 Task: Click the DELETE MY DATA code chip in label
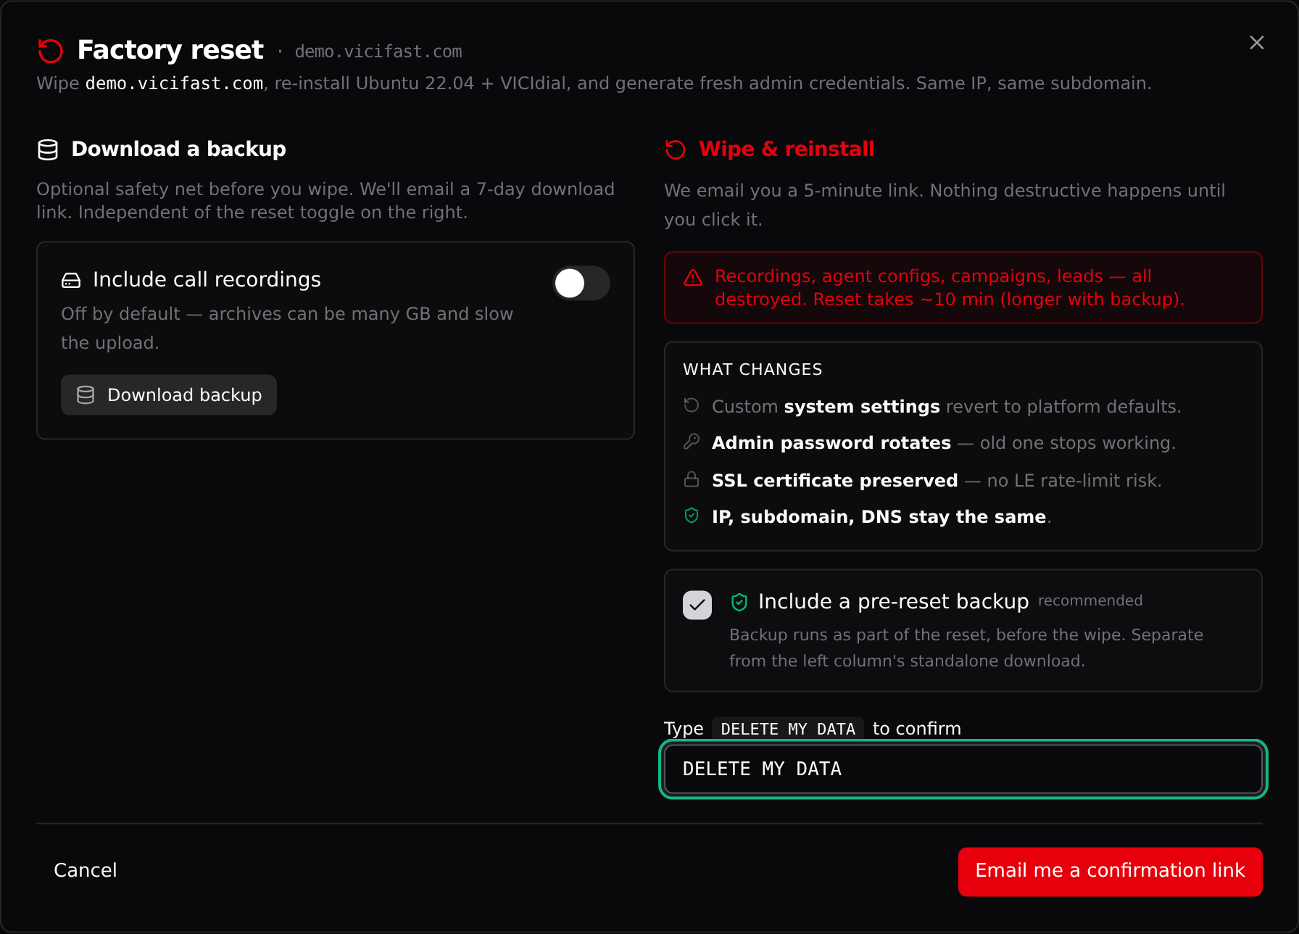788,729
